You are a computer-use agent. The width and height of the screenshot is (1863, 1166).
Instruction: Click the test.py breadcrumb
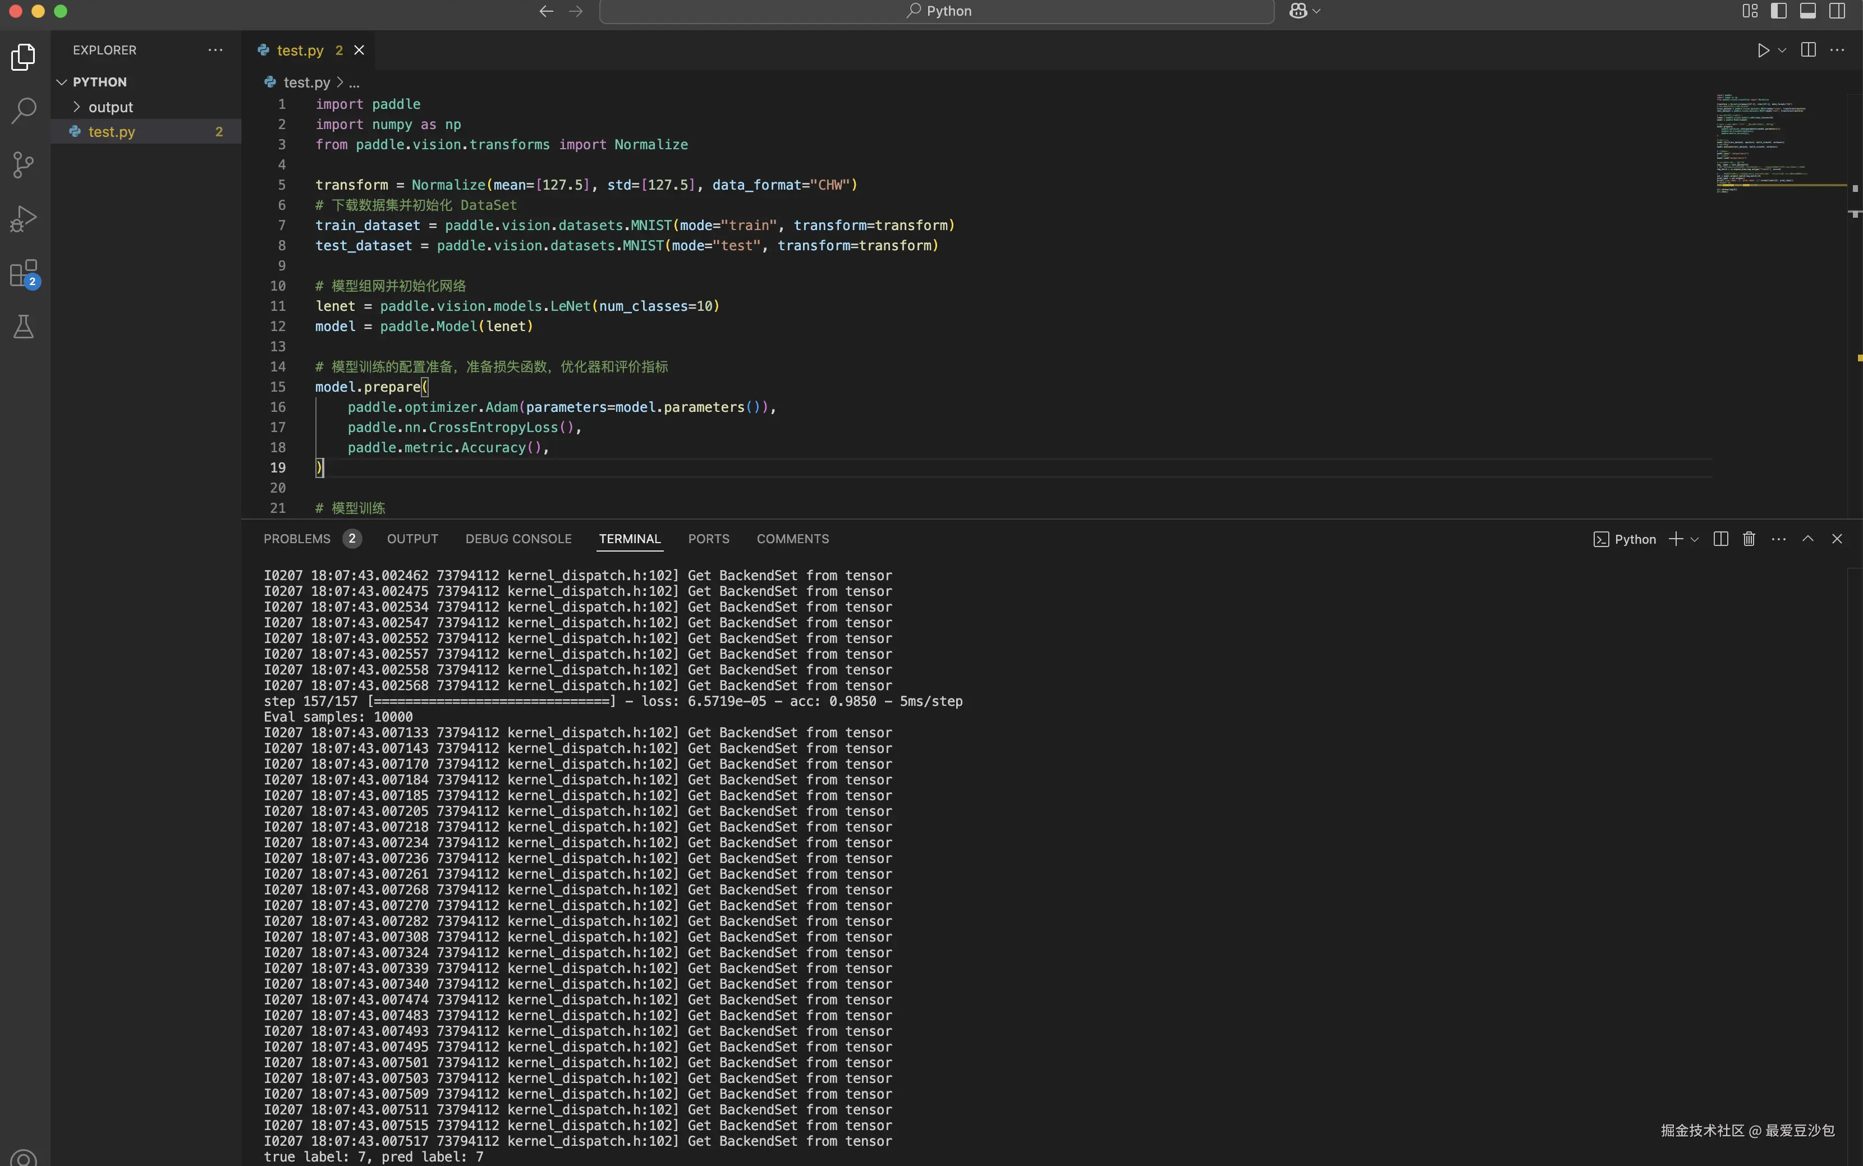coord(306,82)
